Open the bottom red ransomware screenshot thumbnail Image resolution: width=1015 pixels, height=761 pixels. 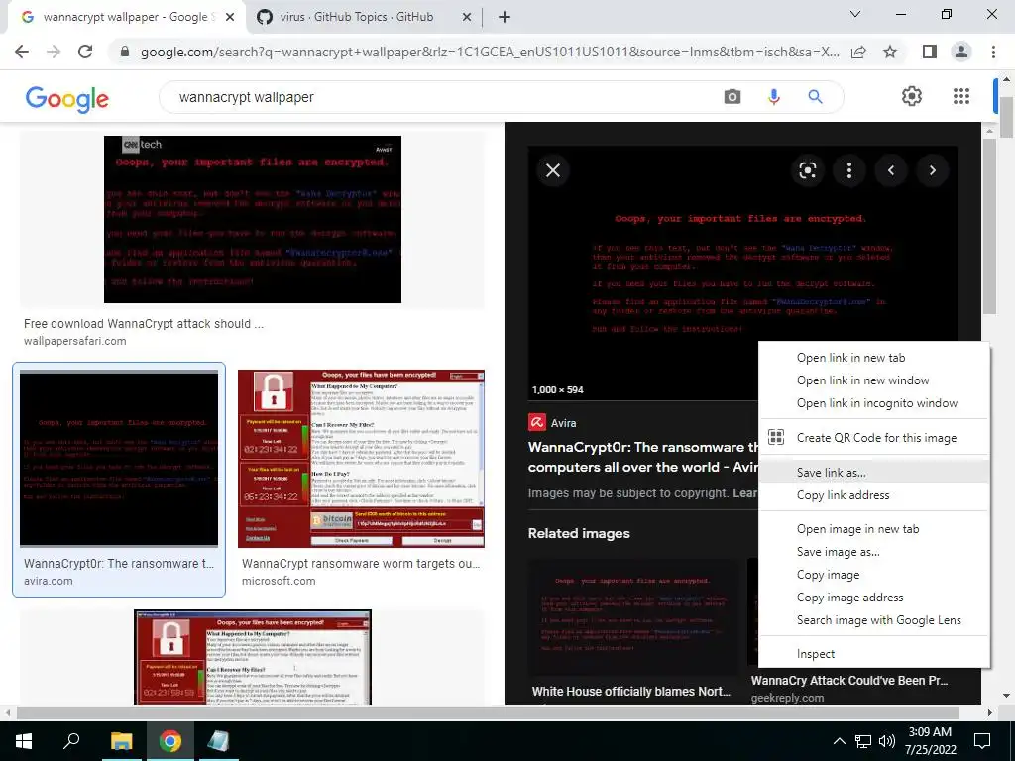253,657
